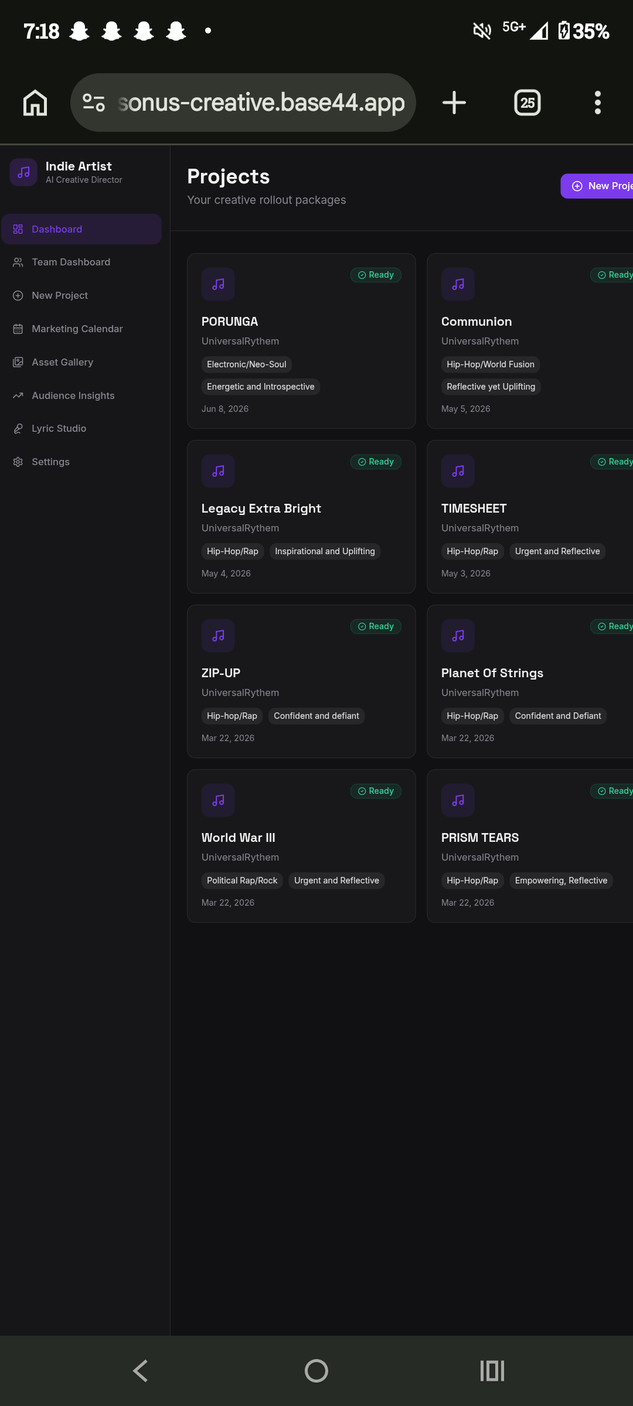This screenshot has width=633, height=1406.
Task: Click the Dashboard grid icon in sidebar
Action: click(x=18, y=229)
